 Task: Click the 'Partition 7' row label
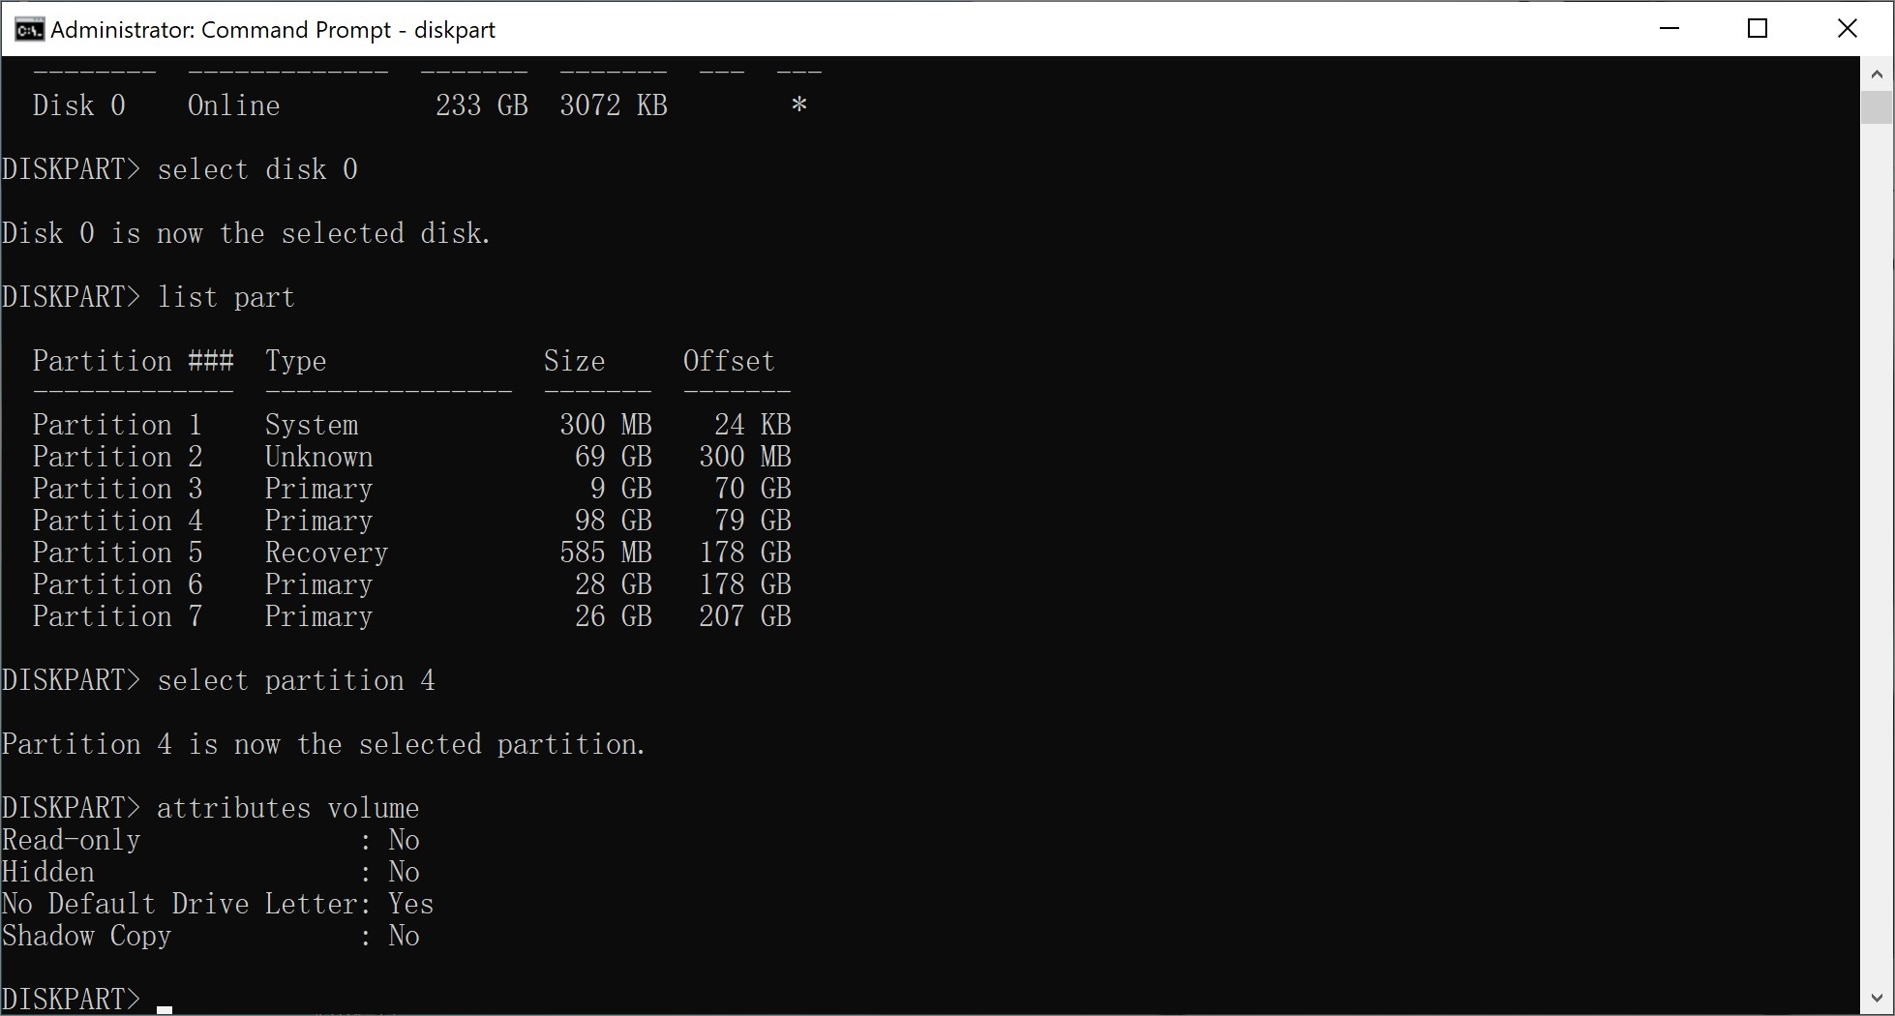coord(118,616)
